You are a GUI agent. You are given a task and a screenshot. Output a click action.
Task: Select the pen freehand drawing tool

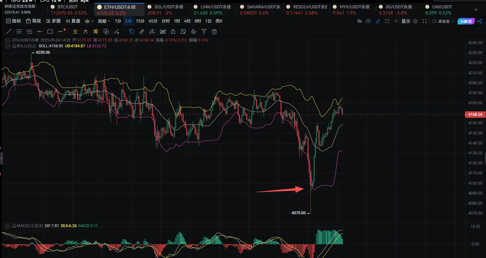point(152,32)
